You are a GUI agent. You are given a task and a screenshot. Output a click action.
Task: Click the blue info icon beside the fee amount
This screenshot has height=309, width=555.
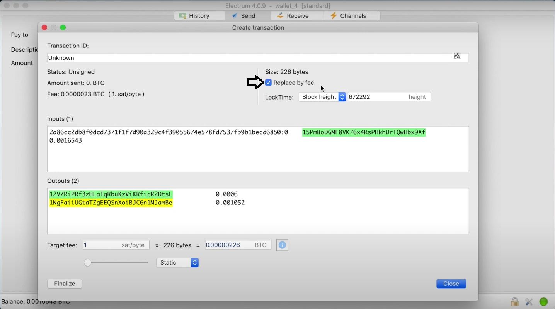tap(283, 245)
